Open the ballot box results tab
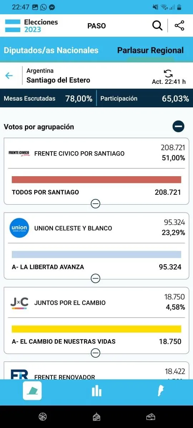The width and height of the screenshot is (193, 428). pos(32,391)
